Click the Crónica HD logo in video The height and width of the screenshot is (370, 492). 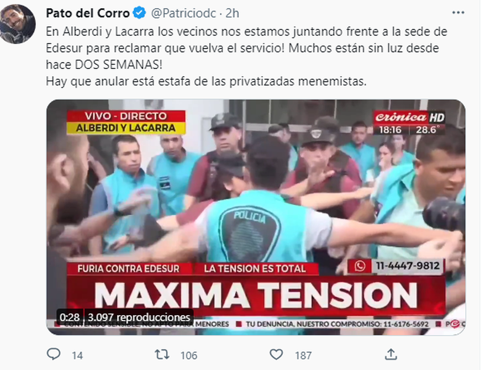[x=409, y=118]
